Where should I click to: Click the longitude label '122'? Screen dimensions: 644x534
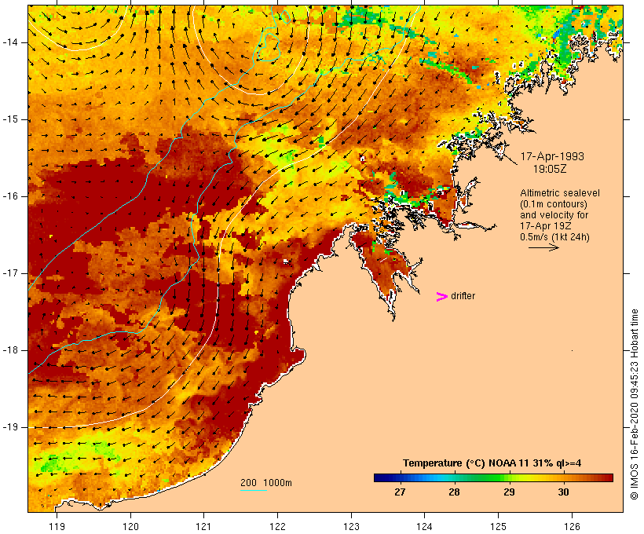coord(278,526)
